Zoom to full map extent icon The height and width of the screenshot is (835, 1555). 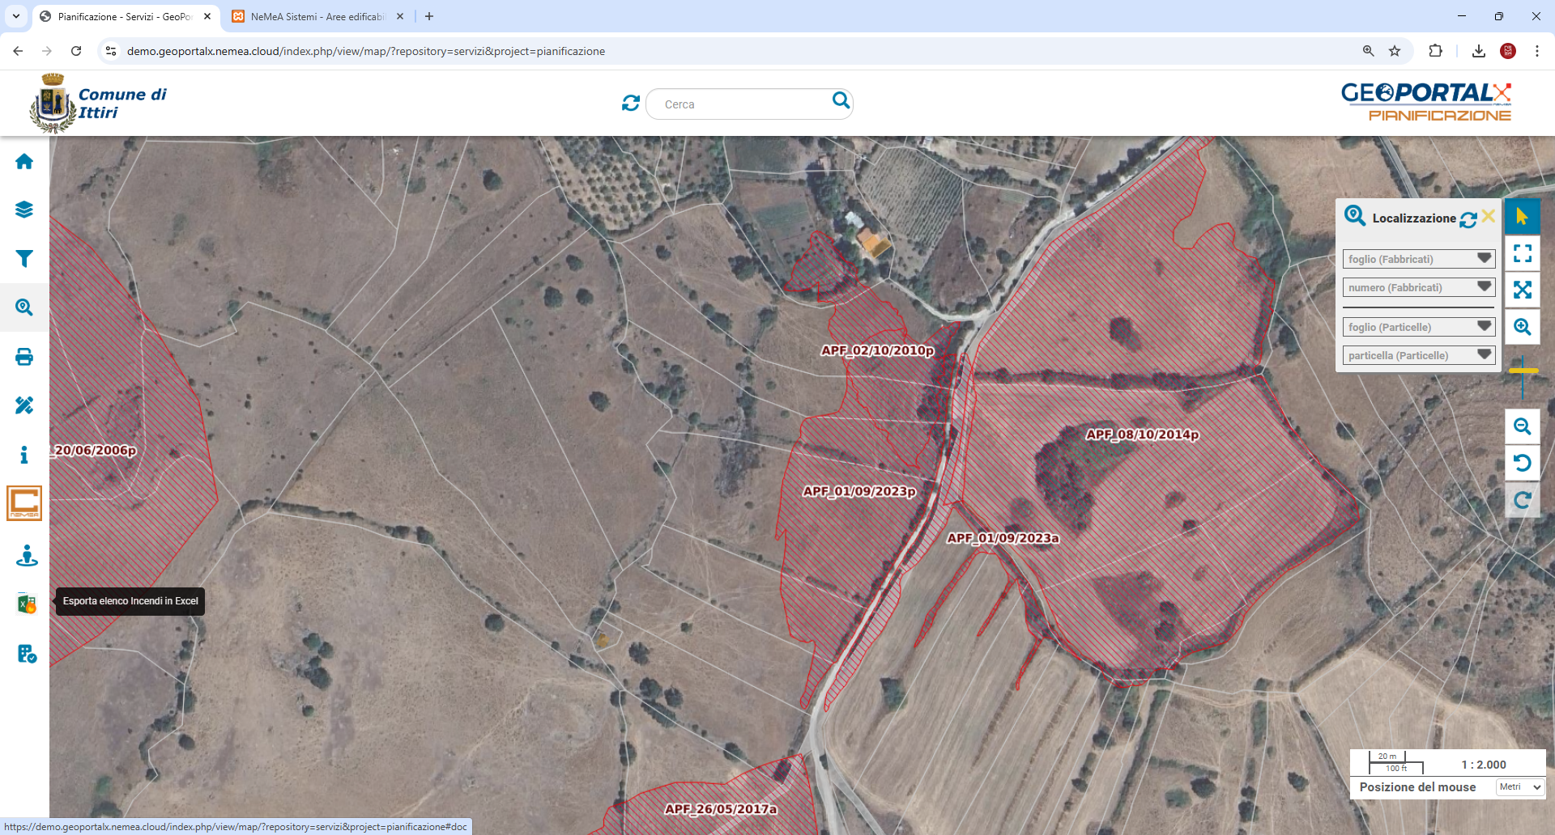(x=1523, y=290)
